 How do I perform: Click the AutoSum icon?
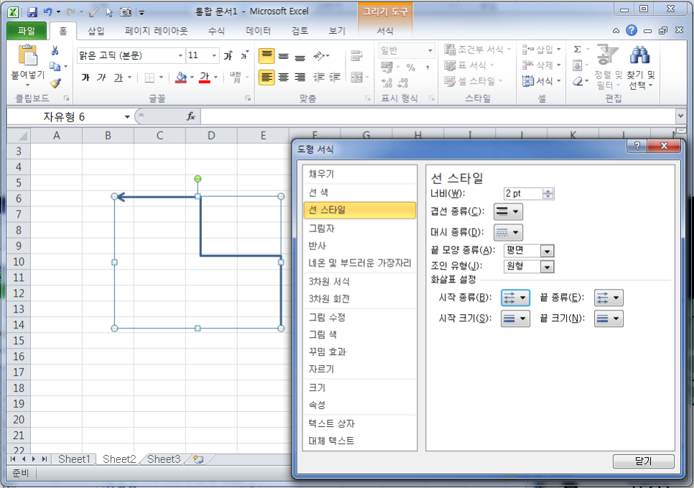pos(578,50)
